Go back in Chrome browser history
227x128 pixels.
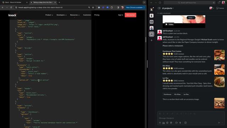[x=2, y=7]
